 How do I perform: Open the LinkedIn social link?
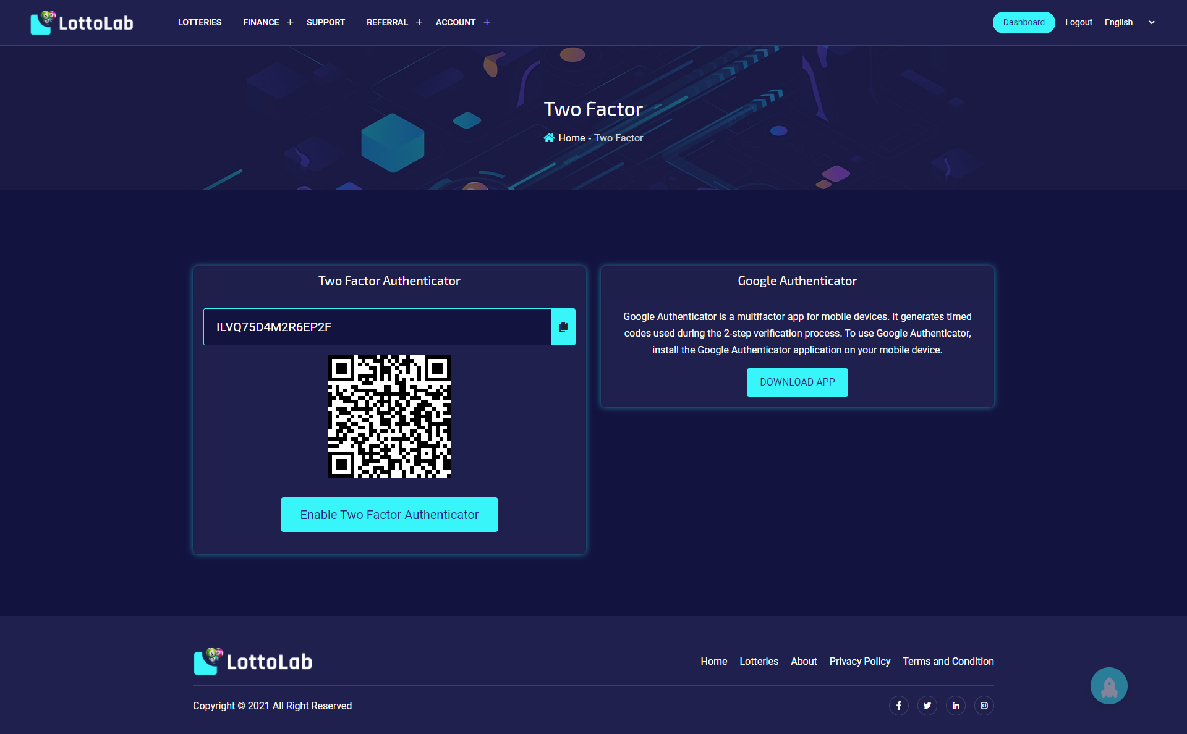click(x=955, y=706)
